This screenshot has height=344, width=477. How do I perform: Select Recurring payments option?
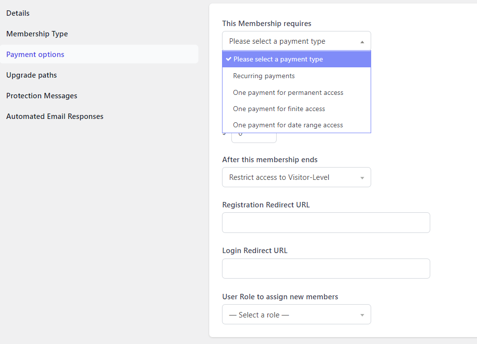(296, 76)
